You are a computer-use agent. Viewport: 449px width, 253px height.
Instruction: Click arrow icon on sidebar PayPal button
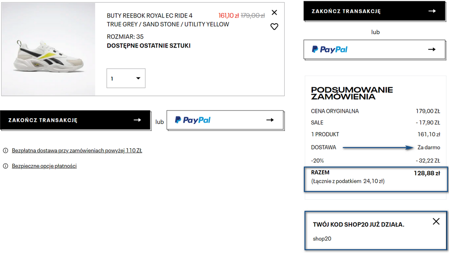[x=432, y=49]
